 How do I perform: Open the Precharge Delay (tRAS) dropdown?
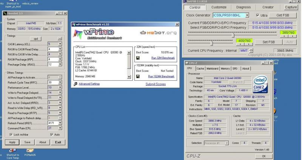60,64
